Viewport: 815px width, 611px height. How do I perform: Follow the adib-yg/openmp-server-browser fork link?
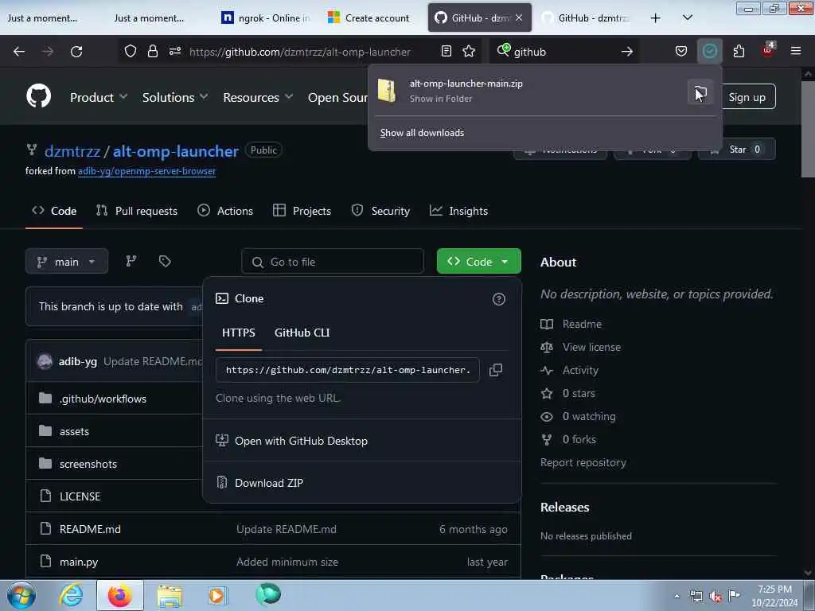[146, 171]
